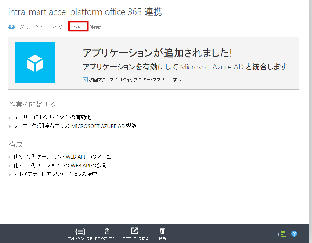Image resolution: width=312 pixels, height=243 pixels.
Task: Open the quick start cloud icon tab
Action: (12, 26)
